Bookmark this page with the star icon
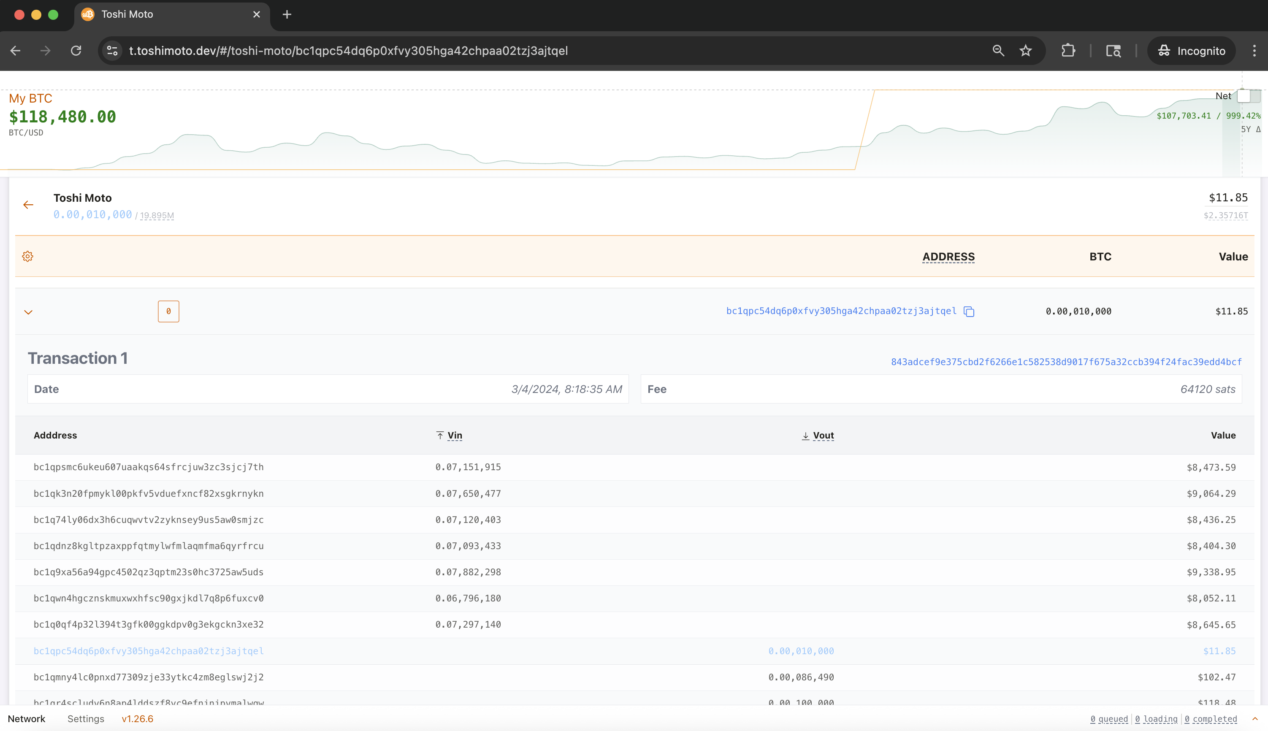This screenshot has height=731, width=1268. (1026, 51)
